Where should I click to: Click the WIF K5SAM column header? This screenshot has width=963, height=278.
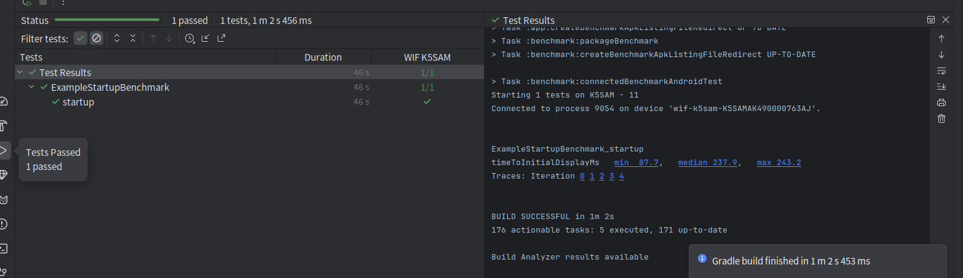(x=427, y=57)
